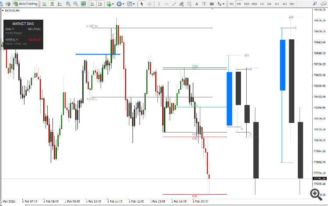Screen dimensions: 328x206
Task: Switch to MN monthly timeframe
Action: 292,4
